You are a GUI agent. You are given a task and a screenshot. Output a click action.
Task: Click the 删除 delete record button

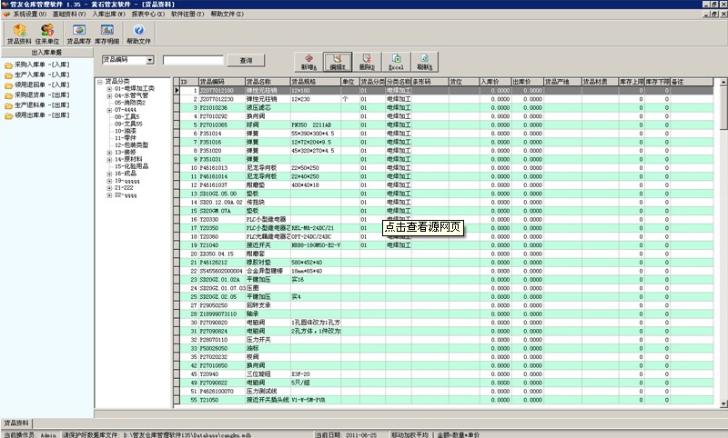367,62
